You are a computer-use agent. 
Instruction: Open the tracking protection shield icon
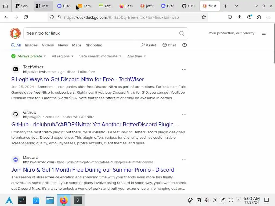pyautogui.click(x=52, y=17)
